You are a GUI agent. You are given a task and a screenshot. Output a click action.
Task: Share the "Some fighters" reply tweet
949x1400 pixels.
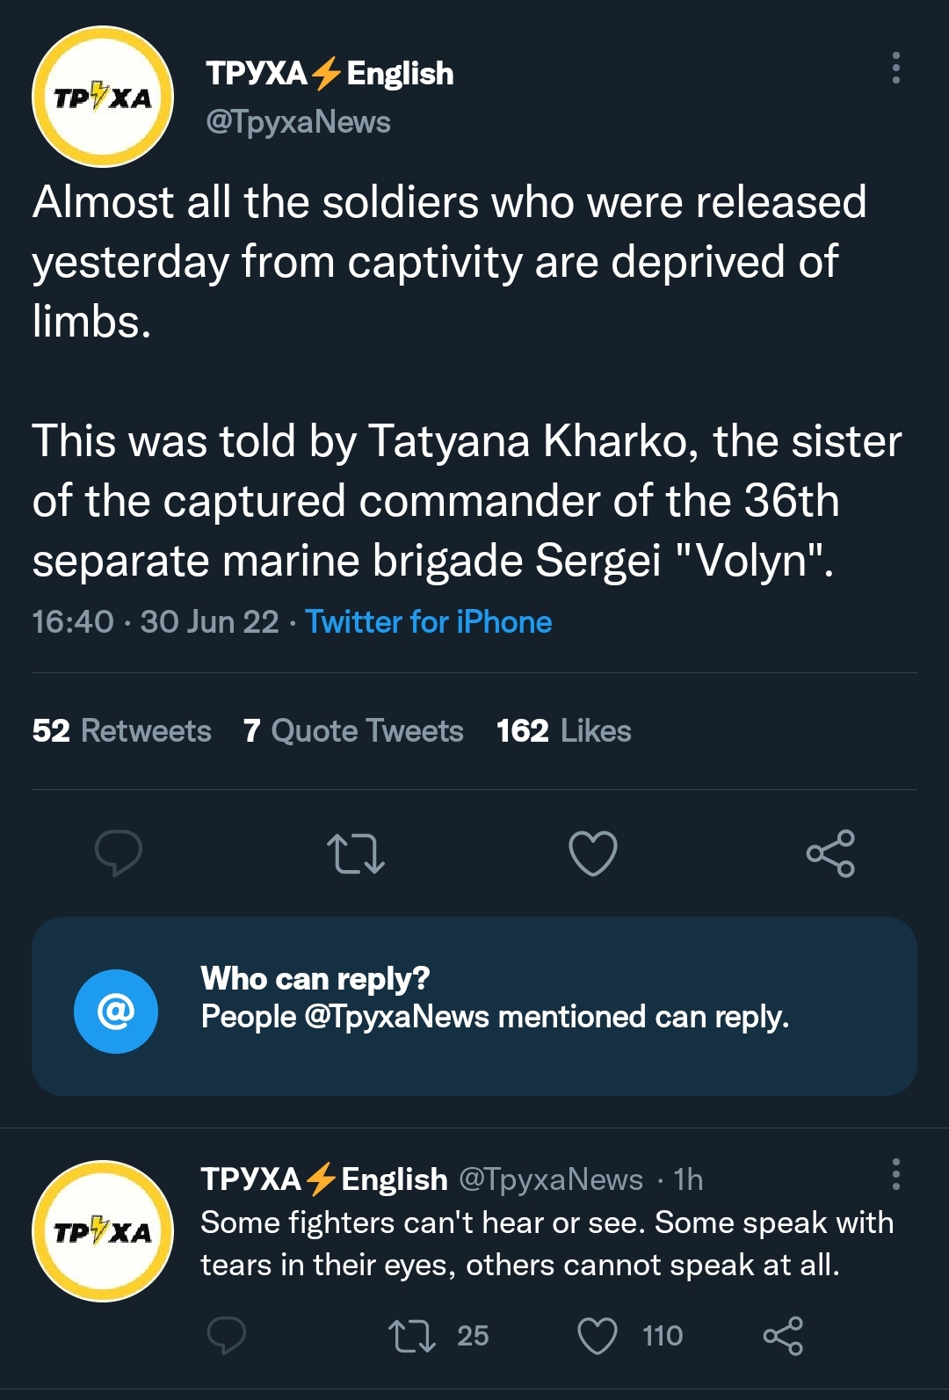pos(783,1336)
